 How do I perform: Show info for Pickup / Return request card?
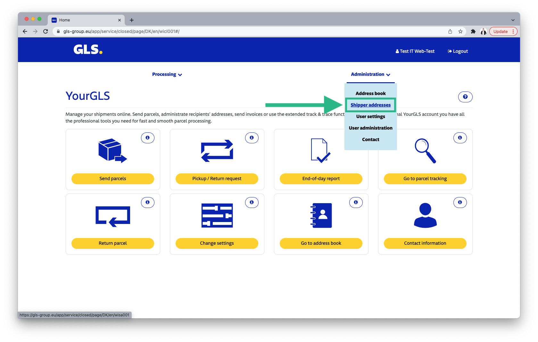point(252,138)
